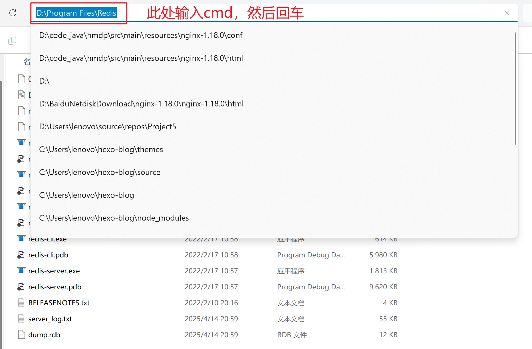Click the address bar showing D:\Program Files\Redis
Image resolution: width=532 pixels, height=349 pixels.
[x=76, y=13]
